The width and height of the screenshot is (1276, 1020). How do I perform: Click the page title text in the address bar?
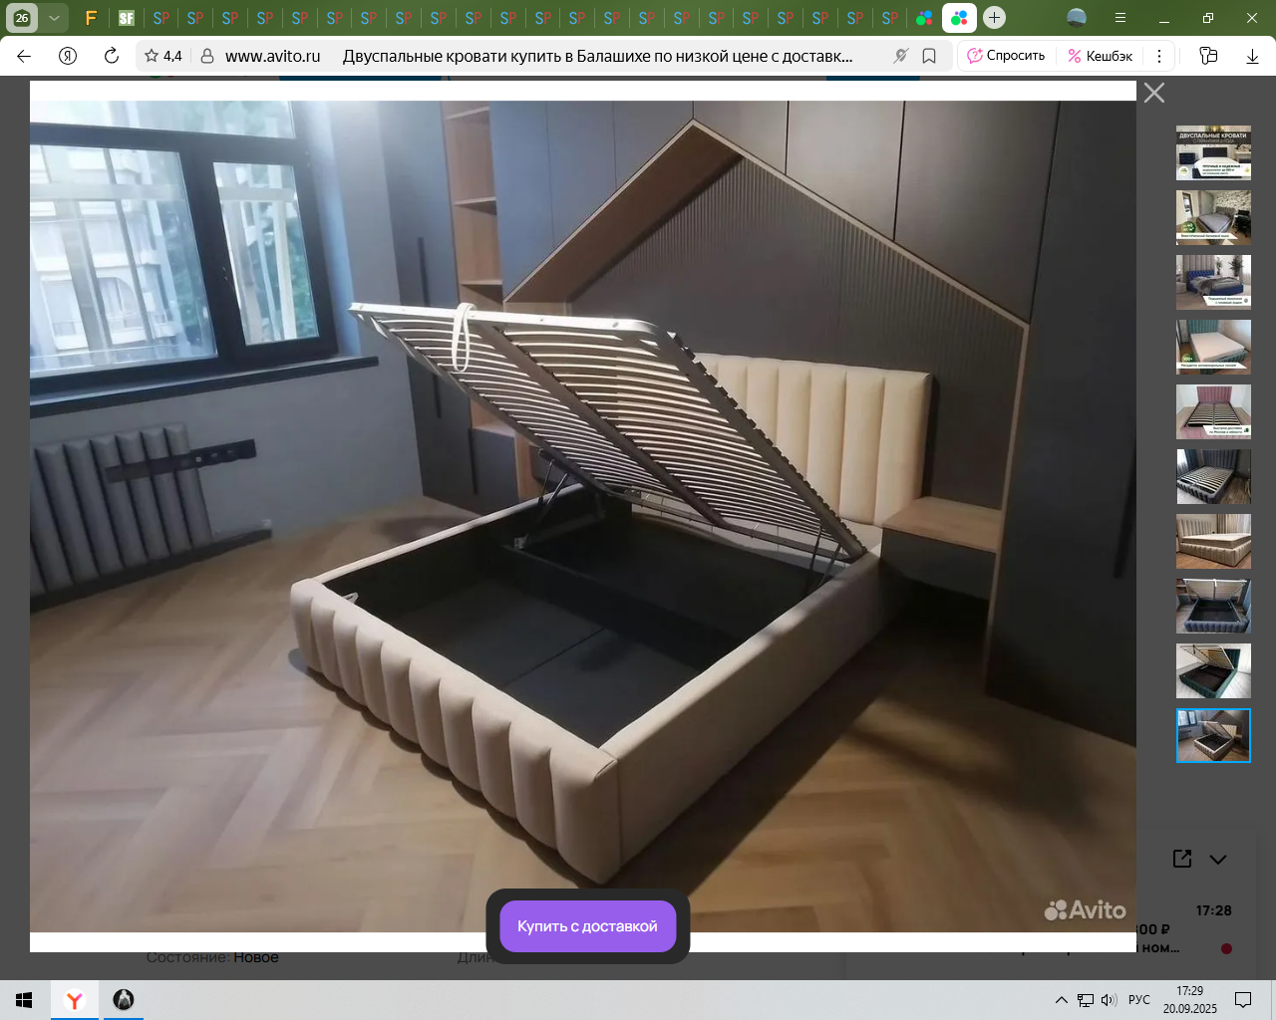click(x=597, y=56)
